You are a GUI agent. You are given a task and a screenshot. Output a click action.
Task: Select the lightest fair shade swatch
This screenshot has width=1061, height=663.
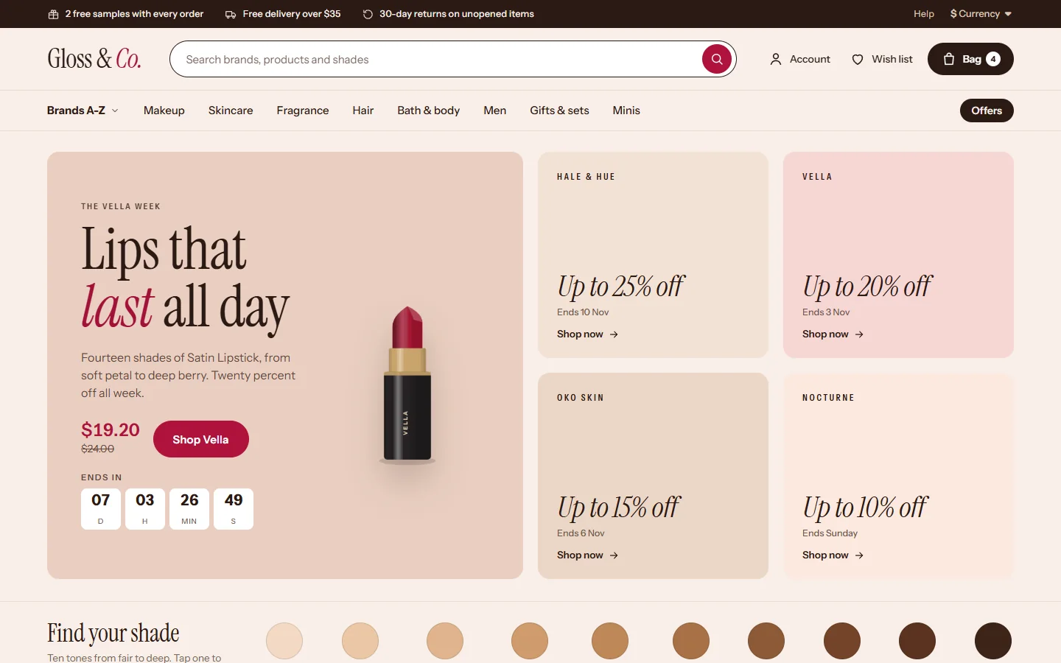pyautogui.click(x=284, y=641)
